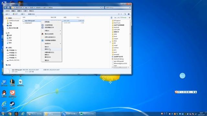207x116 pixels.
Task: Choose Properties at bottom of context menu
Action: pos(51,60)
